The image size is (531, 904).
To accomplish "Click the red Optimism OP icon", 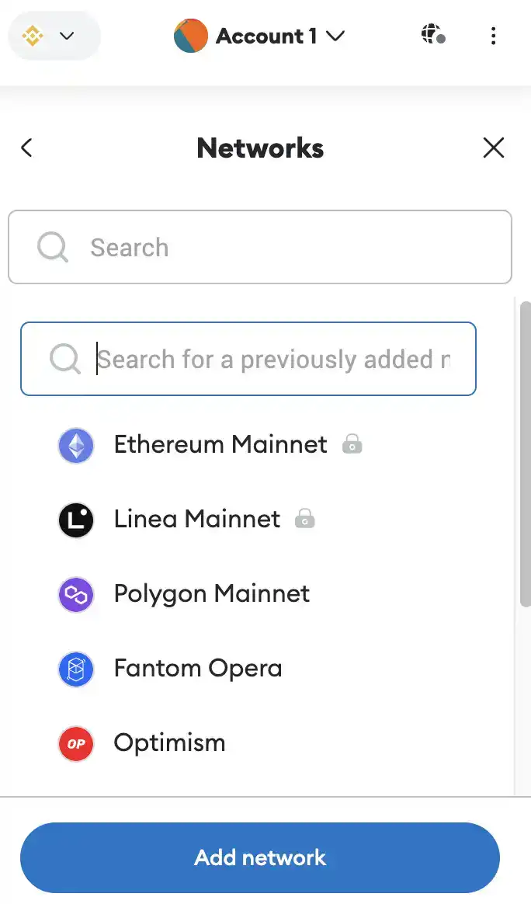I will coord(76,744).
